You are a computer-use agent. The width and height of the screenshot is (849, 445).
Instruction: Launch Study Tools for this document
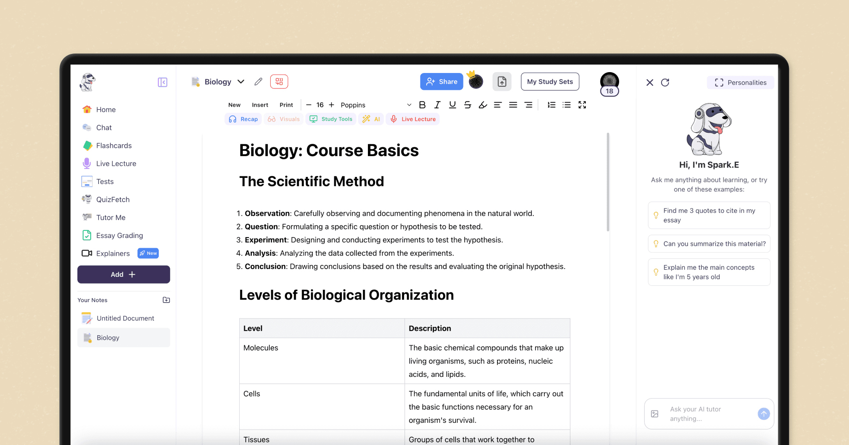331,119
